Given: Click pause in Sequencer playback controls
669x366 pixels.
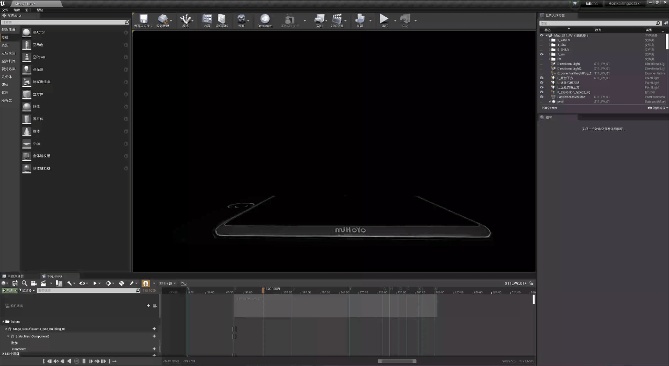Looking at the screenshot, I should 84,361.
